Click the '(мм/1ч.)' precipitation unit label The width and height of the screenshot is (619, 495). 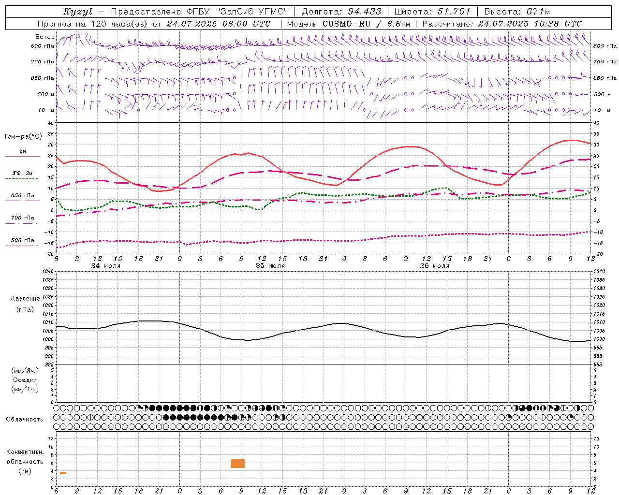(x=25, y=389)
